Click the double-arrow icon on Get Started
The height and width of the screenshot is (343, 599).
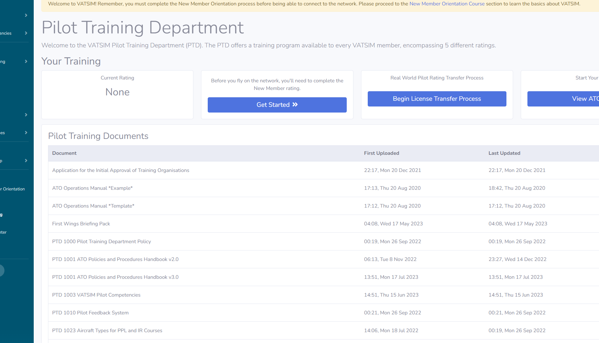click(295, 105)
